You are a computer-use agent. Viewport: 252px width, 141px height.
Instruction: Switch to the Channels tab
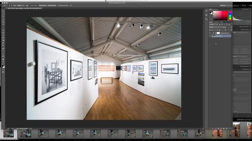pos(216,22)
